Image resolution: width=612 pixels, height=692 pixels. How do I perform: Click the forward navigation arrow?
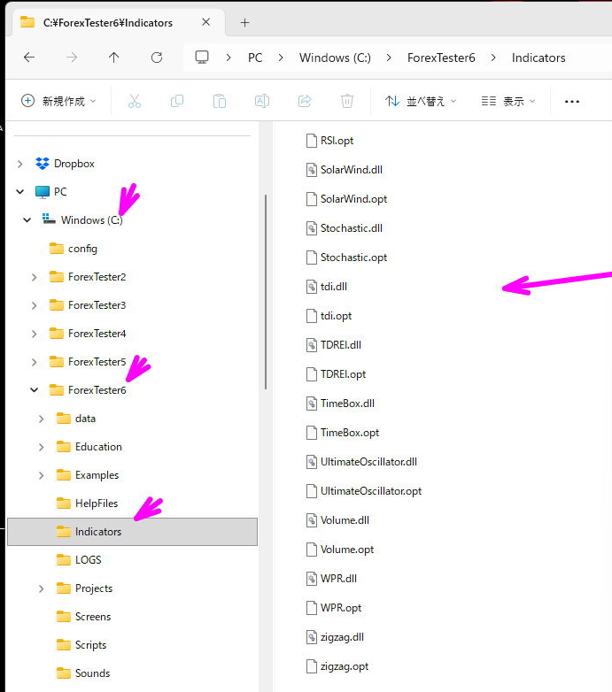pos(72,58)
